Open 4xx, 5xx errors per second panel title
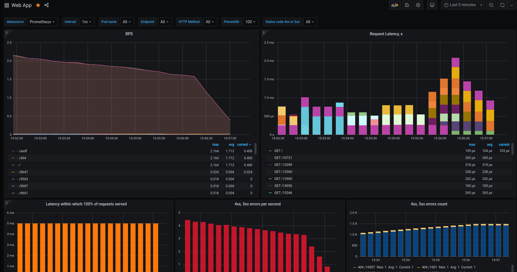Viewport: 517px width, 272px height. (x=258, y=204)
